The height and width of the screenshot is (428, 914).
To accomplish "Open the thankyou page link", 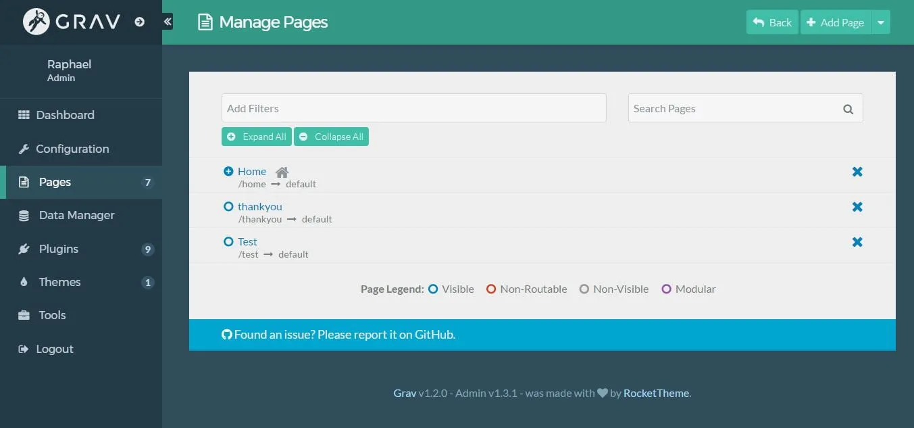I will [260, 206].
